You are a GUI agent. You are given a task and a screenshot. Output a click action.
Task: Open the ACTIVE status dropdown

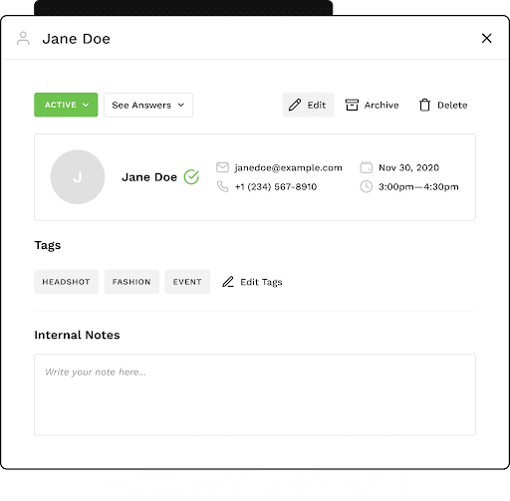point(66,105)
